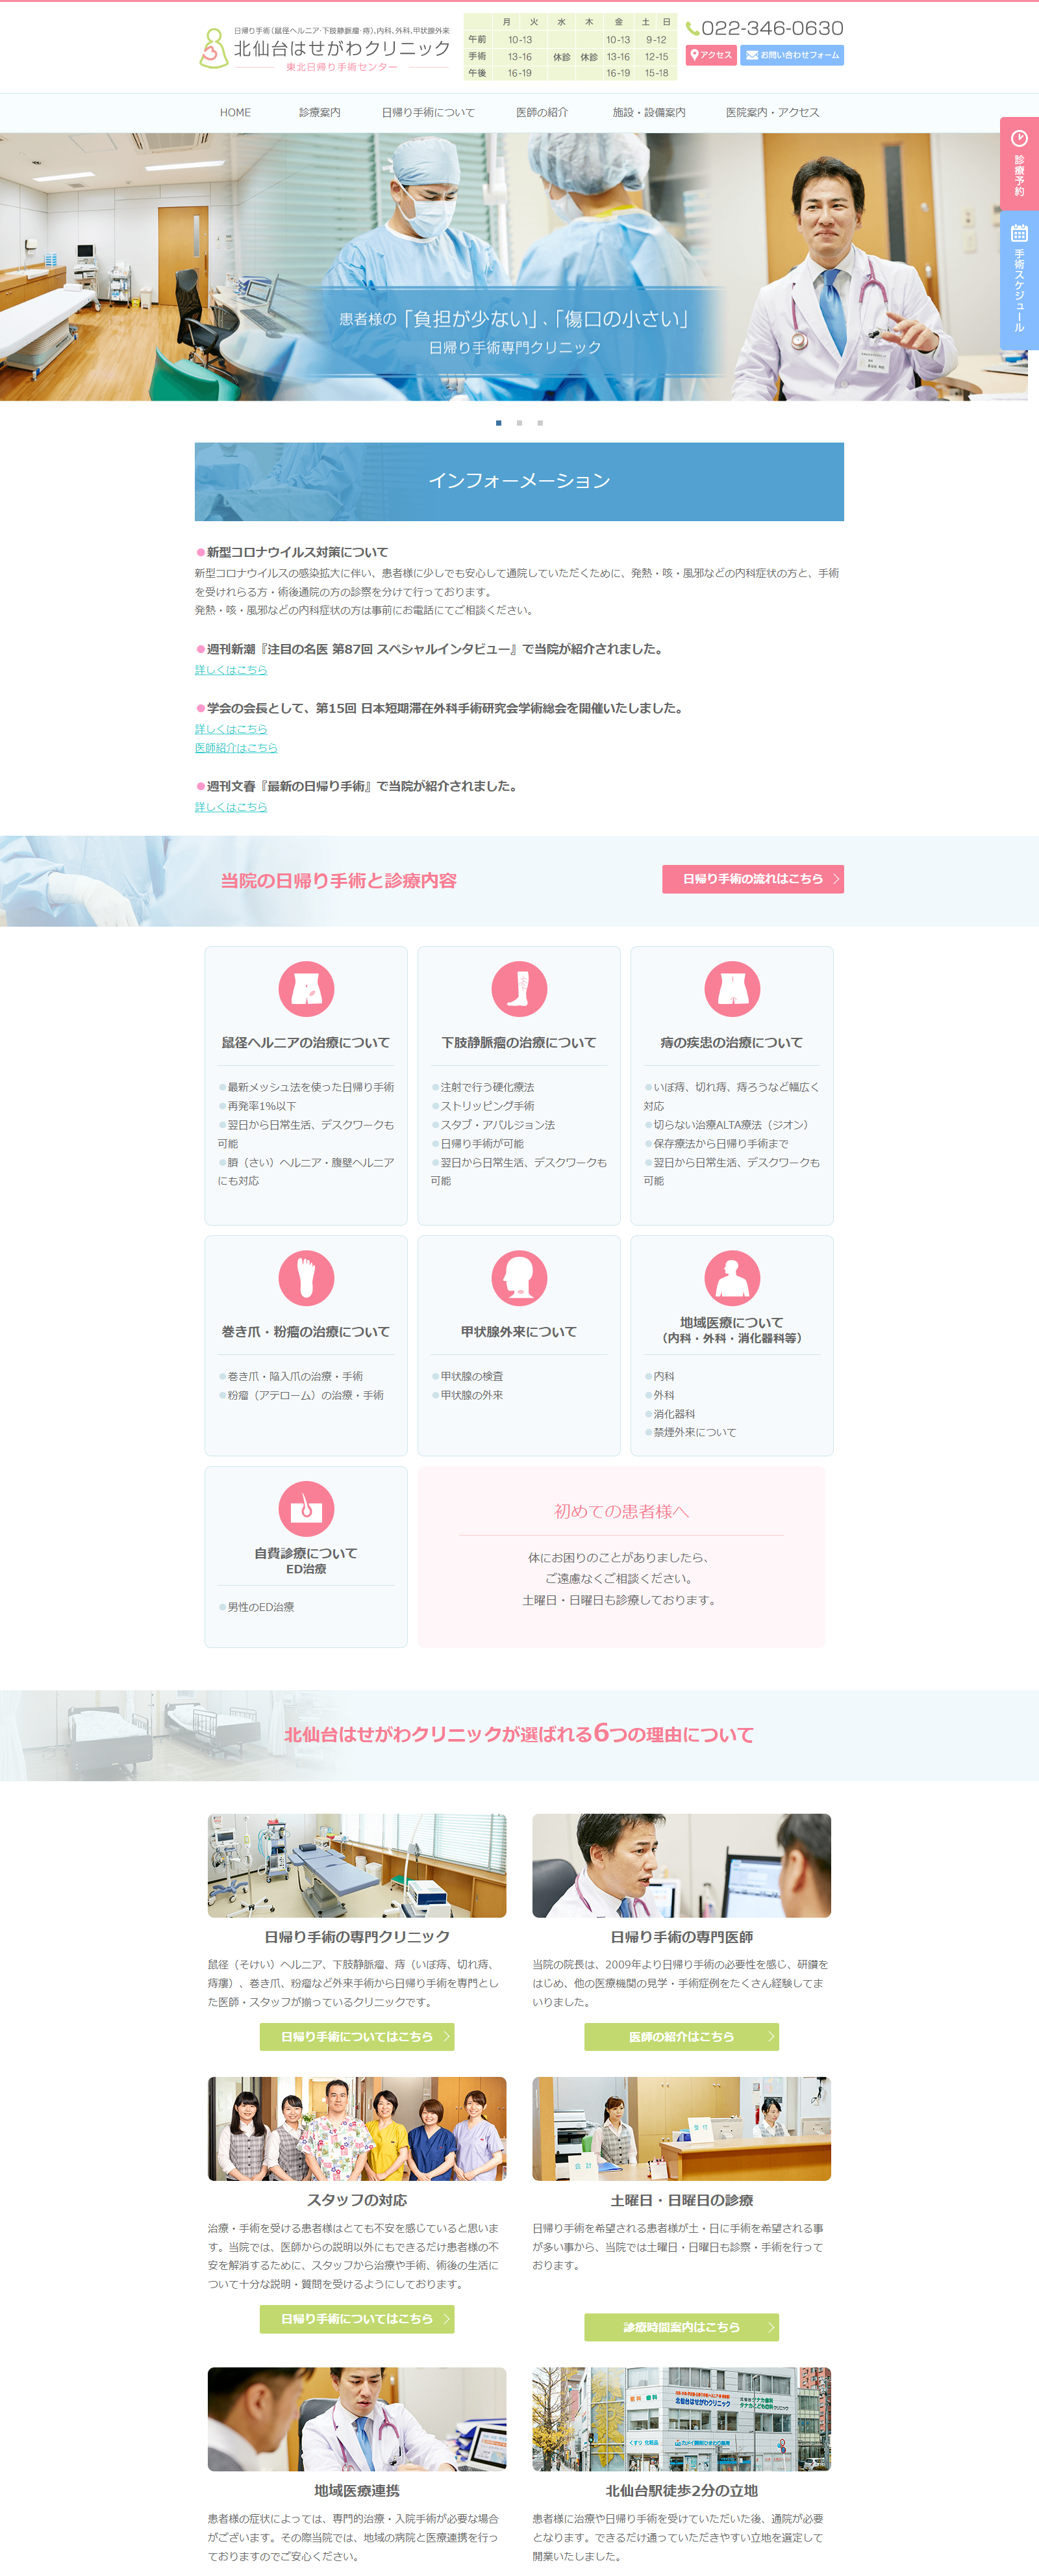Viewport: 1039px width, 2576px height.
Task: Open the 手術スケジュール side tab
Action: point(1019,280)
